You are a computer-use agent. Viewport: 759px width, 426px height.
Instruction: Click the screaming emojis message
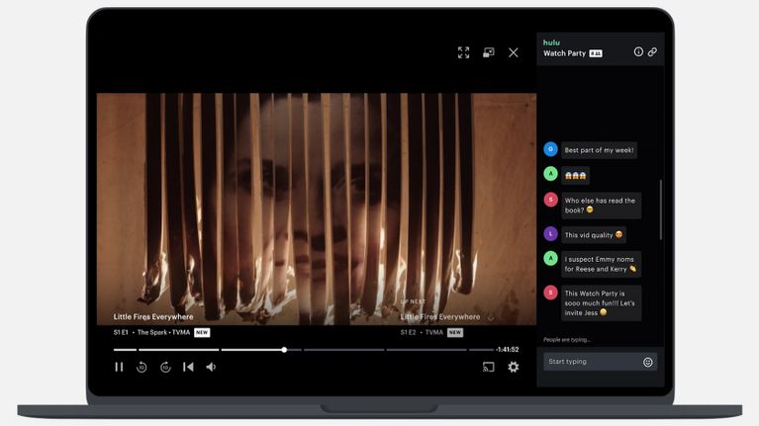(x=576, y=176)
